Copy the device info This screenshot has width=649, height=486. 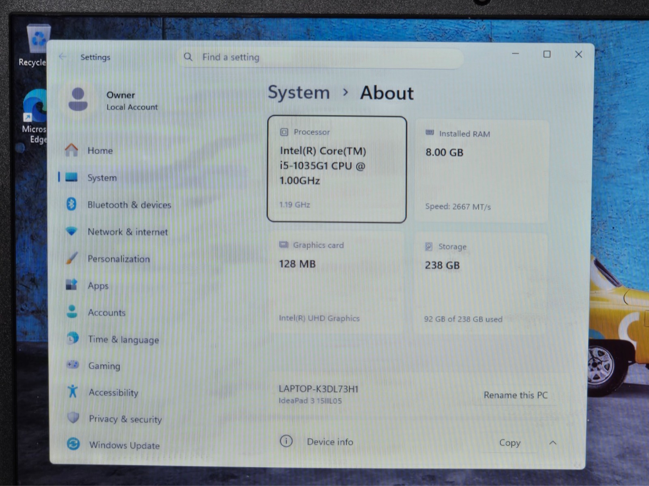510,443
